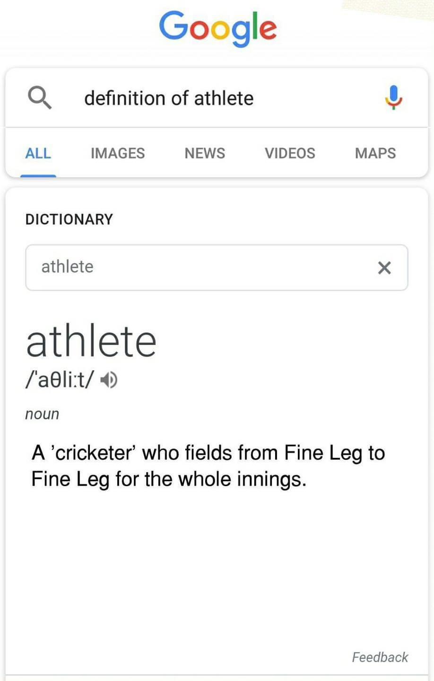Screen dimensions: 434x681
Task: Click the 'noun' part-of-speech label
Action: pos(42,414)
